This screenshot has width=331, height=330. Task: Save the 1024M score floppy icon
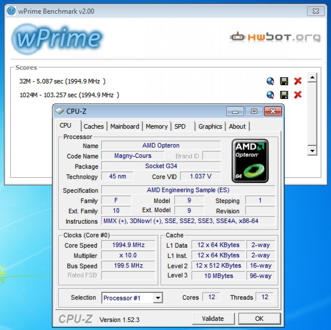pos(284,95)
